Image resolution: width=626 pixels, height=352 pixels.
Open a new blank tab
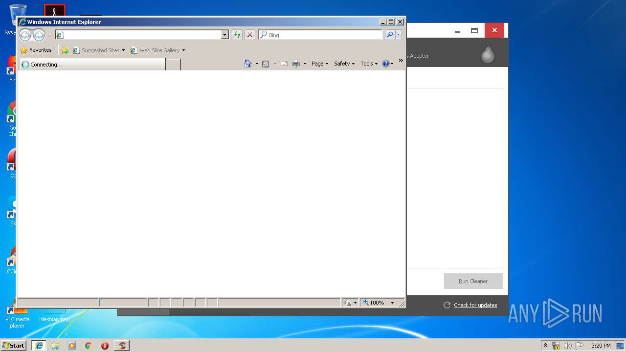(174, 65)
